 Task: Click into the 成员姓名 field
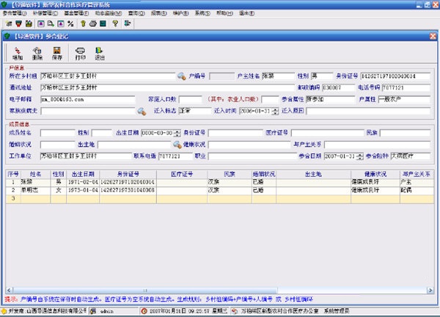[58, 133]
